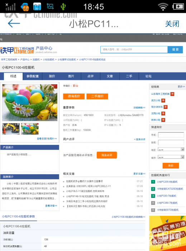
Task: Open ranked item 小松PC360-7挖掘机
Action: pyautogui.click(x=167, y=203)
